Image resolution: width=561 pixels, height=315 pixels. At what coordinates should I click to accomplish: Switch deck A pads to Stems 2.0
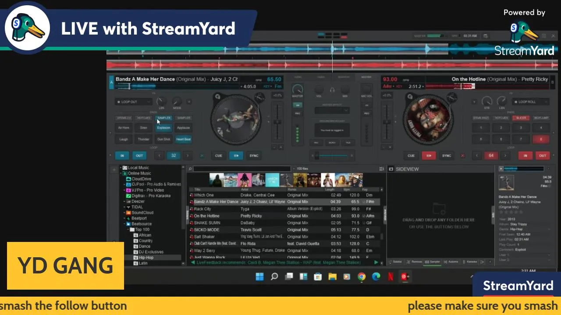pos(124,118)
